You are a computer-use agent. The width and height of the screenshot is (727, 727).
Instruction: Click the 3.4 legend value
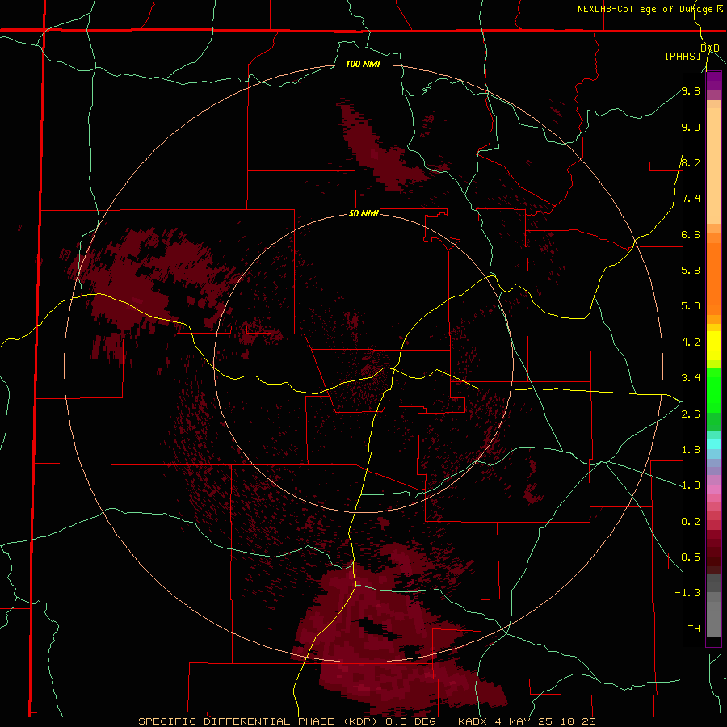691,378
